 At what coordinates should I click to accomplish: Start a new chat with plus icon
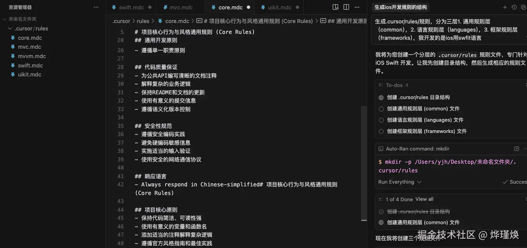pyautogui.click(x=505, y=7)
